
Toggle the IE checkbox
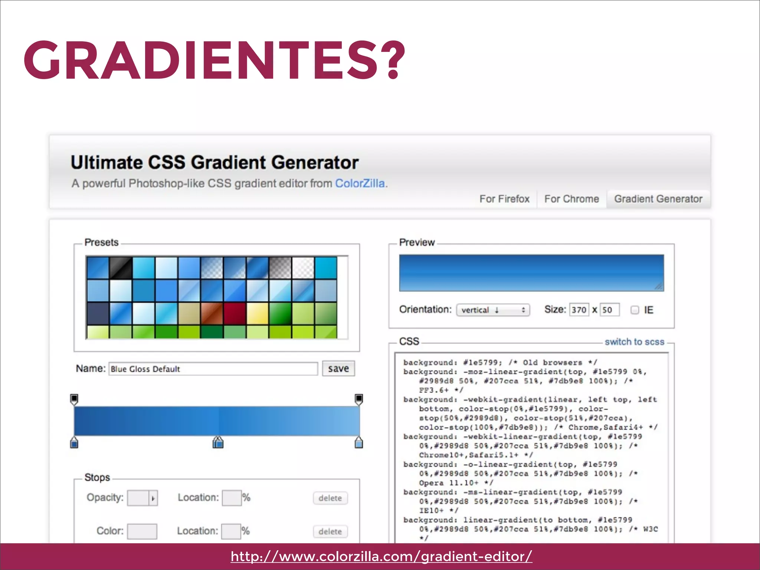[x=635, y=310]
